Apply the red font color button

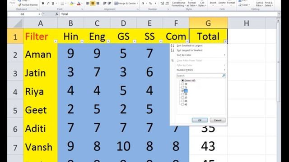79,3
